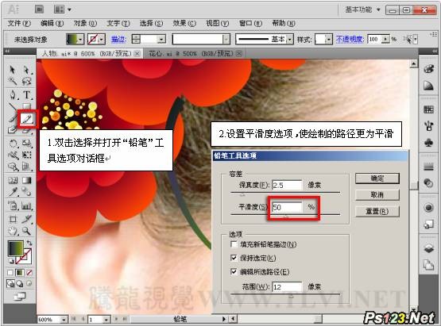
Task: Open the 窗口 menu
Action: [250, 23]
